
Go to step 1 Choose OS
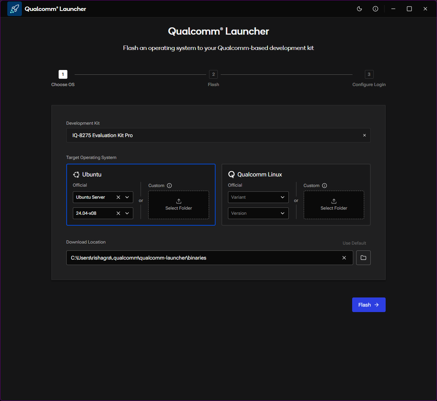(x=63, y=78)
